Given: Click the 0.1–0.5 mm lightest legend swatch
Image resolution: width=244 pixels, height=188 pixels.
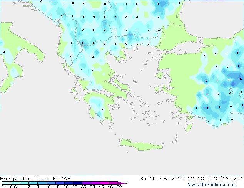Looking at the screenshot, I should pos(7,183).
